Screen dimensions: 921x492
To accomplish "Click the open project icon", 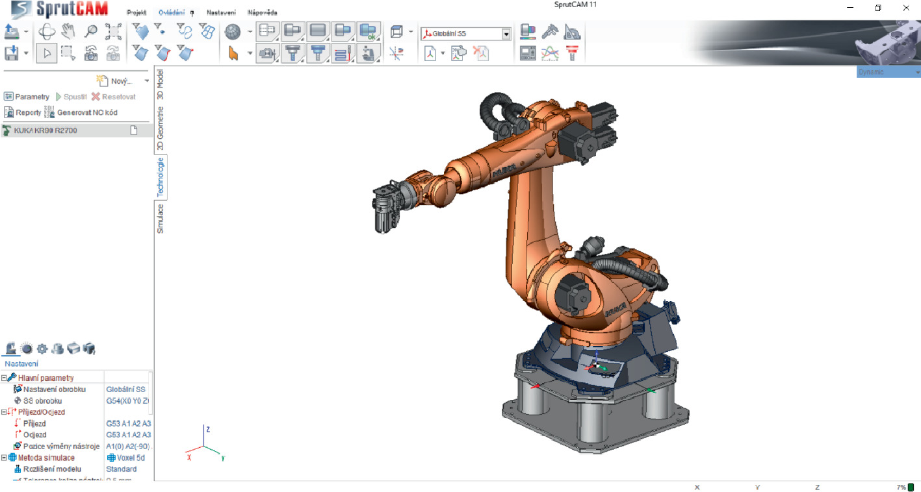I will point(12,31).
